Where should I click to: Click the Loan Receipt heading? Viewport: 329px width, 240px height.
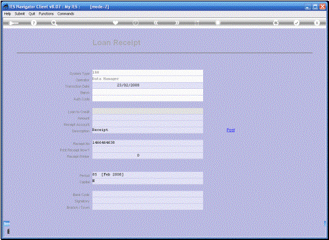coord(117,43)
